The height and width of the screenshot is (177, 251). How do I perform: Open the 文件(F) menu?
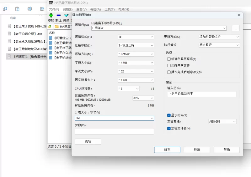54,9
